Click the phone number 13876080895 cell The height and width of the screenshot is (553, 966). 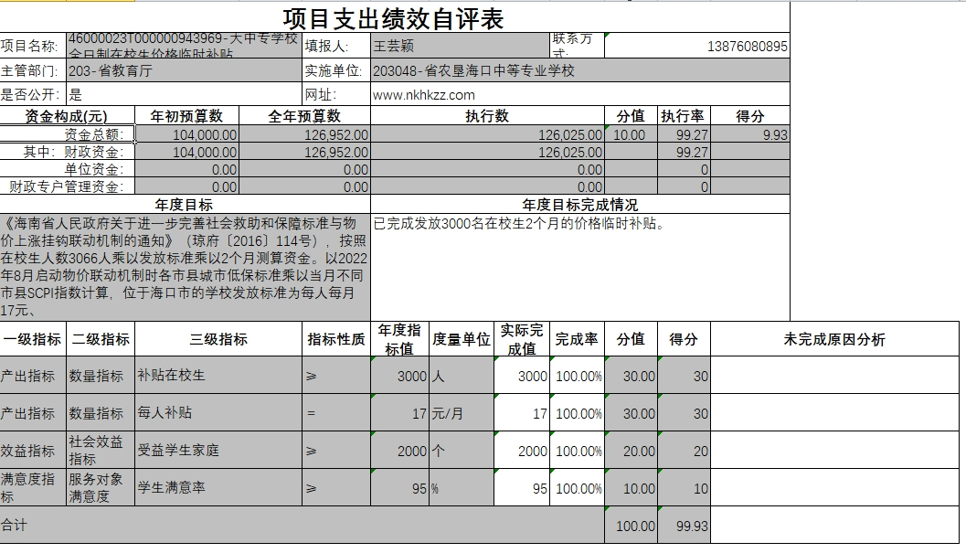pos(696,47)
